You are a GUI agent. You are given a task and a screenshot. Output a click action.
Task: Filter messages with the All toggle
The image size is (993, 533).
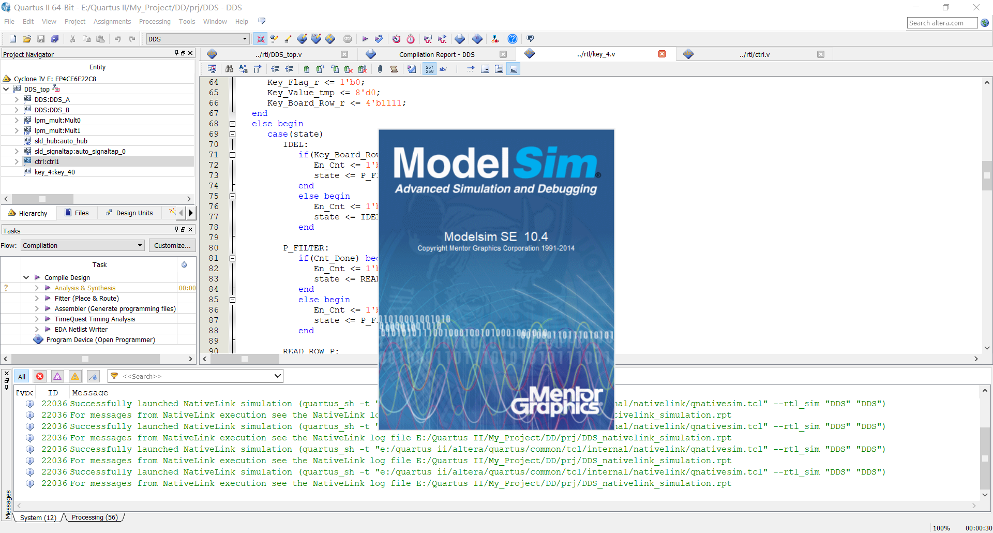21,376
